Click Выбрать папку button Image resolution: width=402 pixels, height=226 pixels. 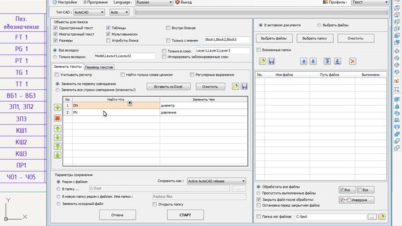315,38
